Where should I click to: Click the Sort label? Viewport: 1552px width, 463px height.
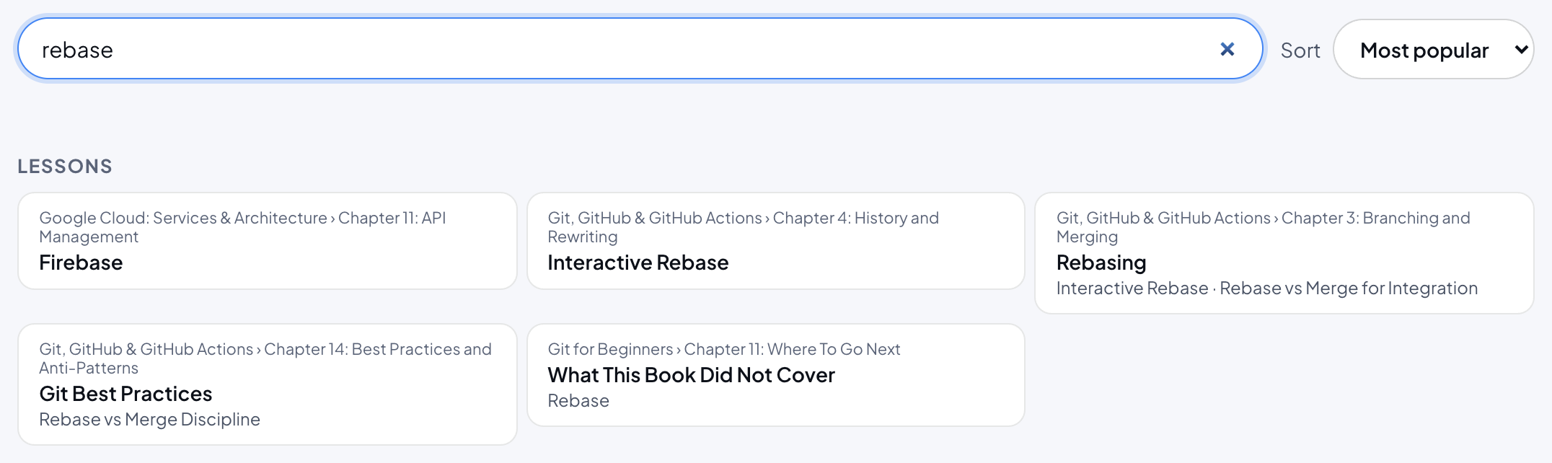click(x=1300, y=50)
